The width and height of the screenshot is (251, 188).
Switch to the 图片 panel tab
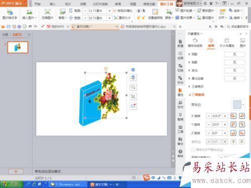242,43
